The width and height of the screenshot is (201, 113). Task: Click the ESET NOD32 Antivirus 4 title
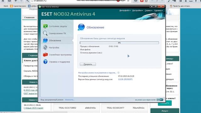(x=68, y=14)
